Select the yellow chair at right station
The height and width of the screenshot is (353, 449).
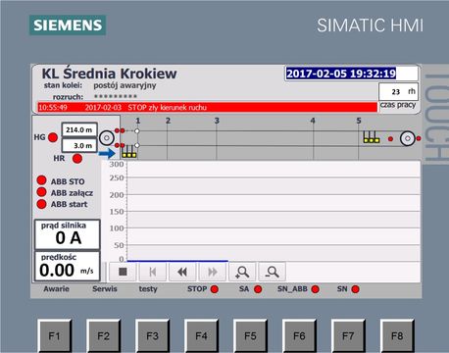(x=372, y=137)
